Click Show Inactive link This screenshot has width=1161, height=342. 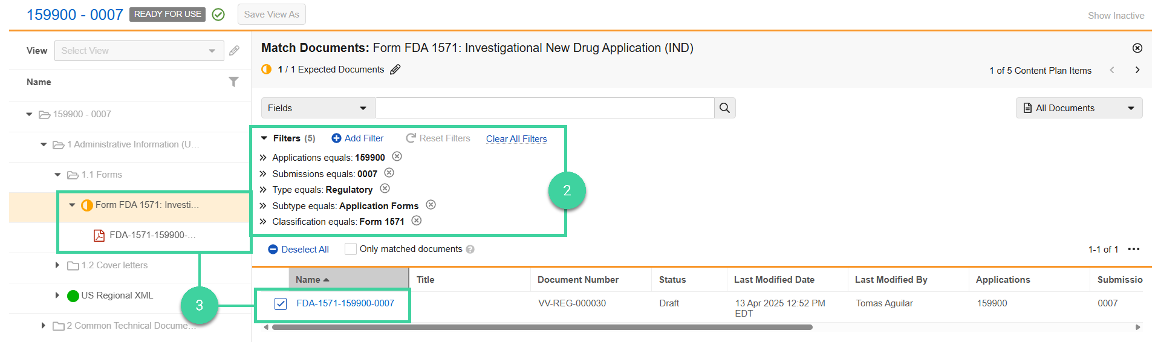tap(1116, 16)
